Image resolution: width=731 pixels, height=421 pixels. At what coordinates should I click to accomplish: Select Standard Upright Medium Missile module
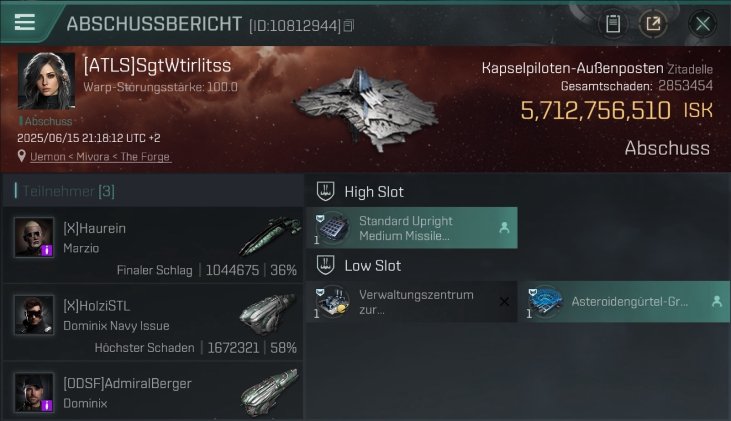pos(412,228)
